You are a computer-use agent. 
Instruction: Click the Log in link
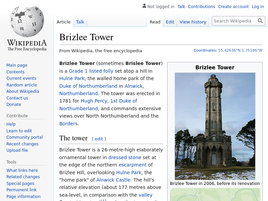pyautogui.click(x=258, y=6)
